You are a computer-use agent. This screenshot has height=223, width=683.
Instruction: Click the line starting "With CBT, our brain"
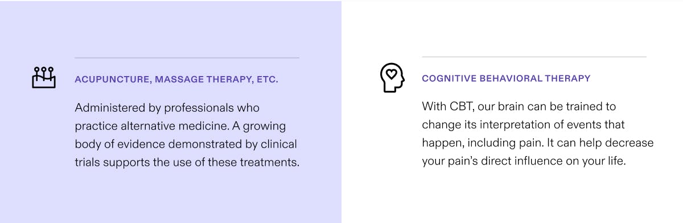[x=519, y=107]
